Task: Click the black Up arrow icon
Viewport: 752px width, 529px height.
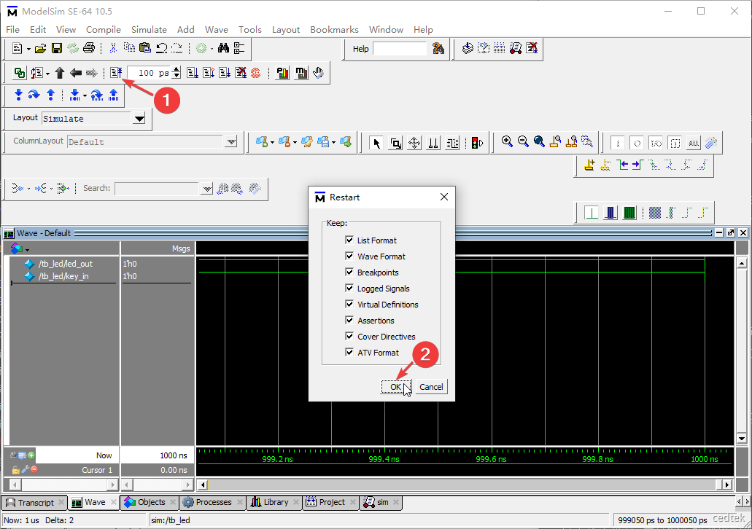Action: 60,73
